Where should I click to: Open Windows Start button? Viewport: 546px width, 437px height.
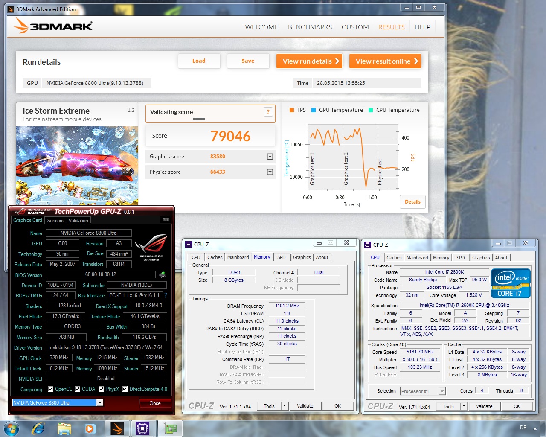click(11, 428)
